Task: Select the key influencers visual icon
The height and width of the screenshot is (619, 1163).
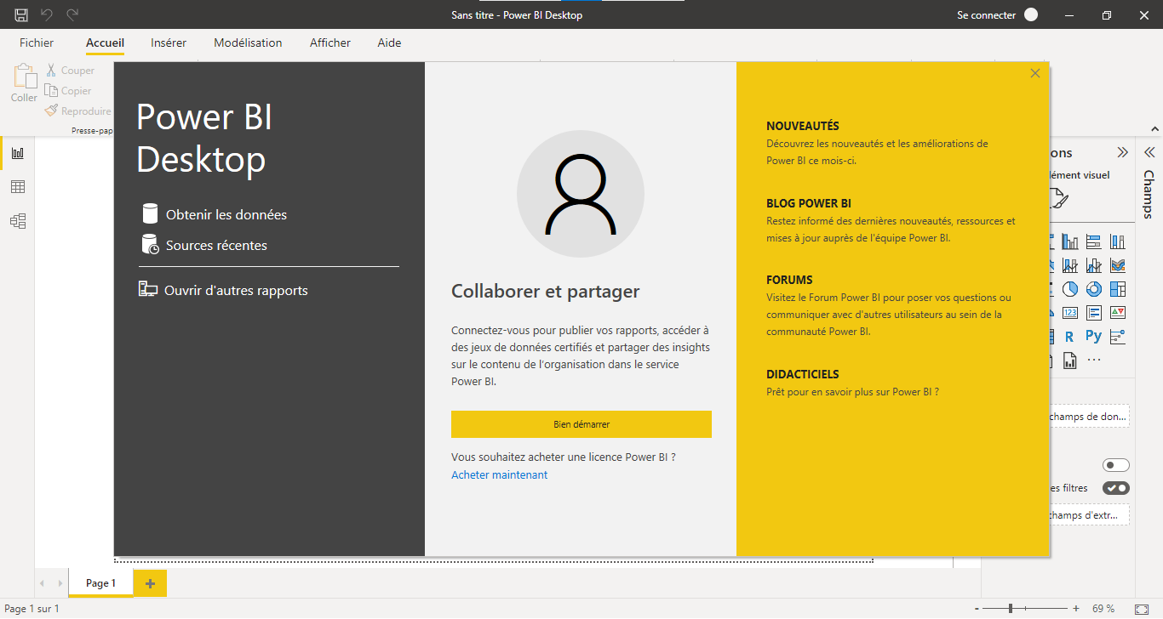Action: [x=1118, y=337]
